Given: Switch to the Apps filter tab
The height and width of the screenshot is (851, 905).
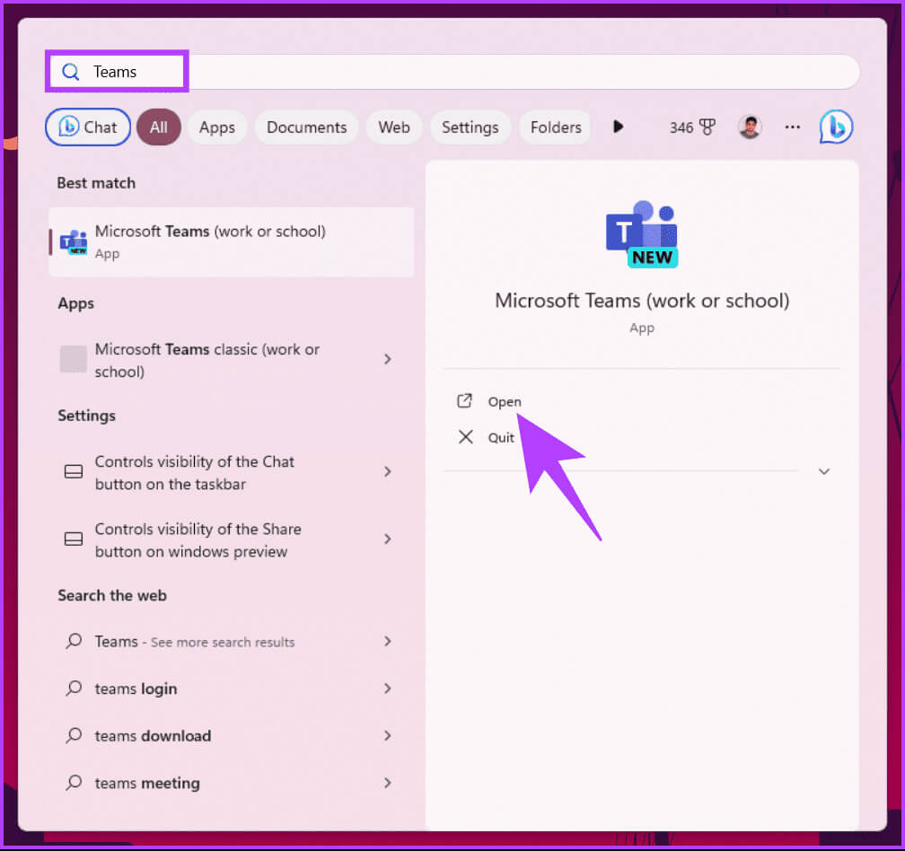Looking at the screenshot, I should (217, 127).
